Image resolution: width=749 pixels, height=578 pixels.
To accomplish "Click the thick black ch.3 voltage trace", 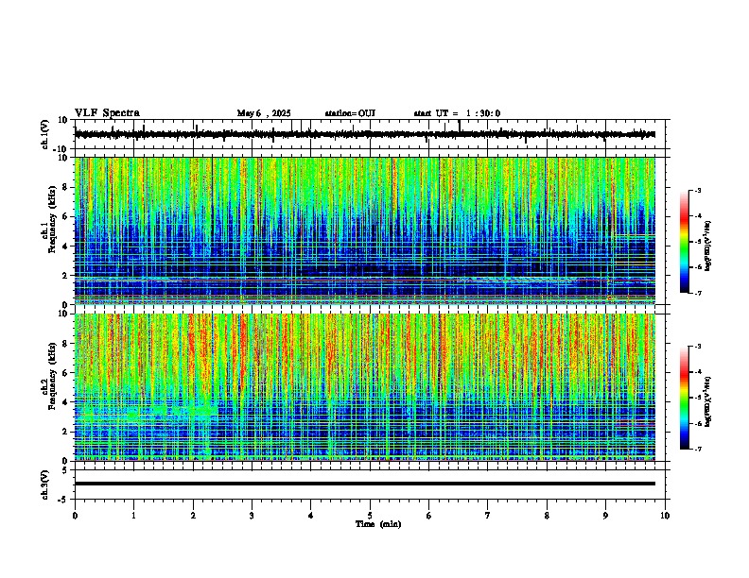I will pyautogui.click(x=365, y=484).
